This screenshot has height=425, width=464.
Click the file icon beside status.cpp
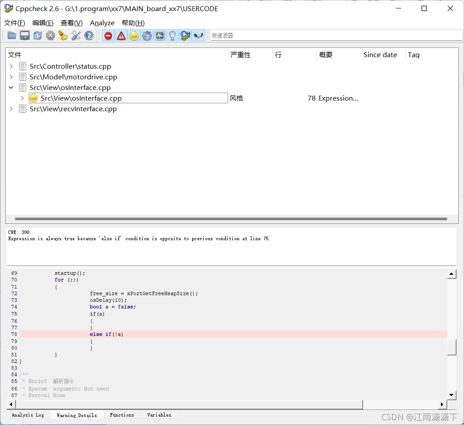point(23,66)
